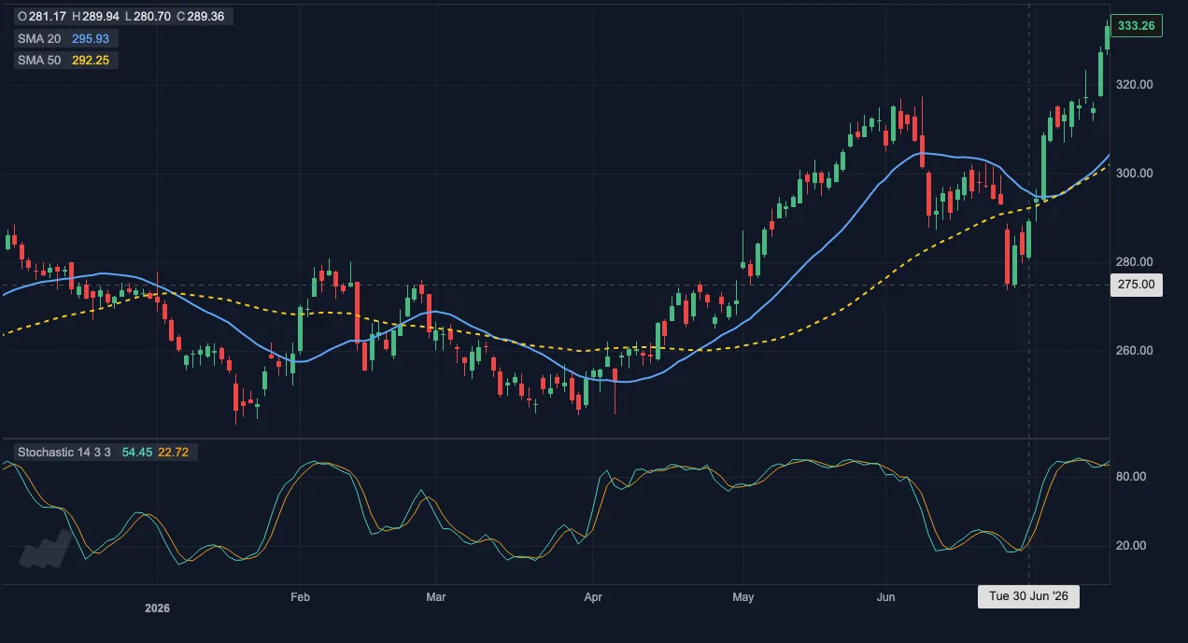Screen dimensions: 1188x643
Task: Click the 2026 year label on time axis
Action: click(x=158, y=608)
